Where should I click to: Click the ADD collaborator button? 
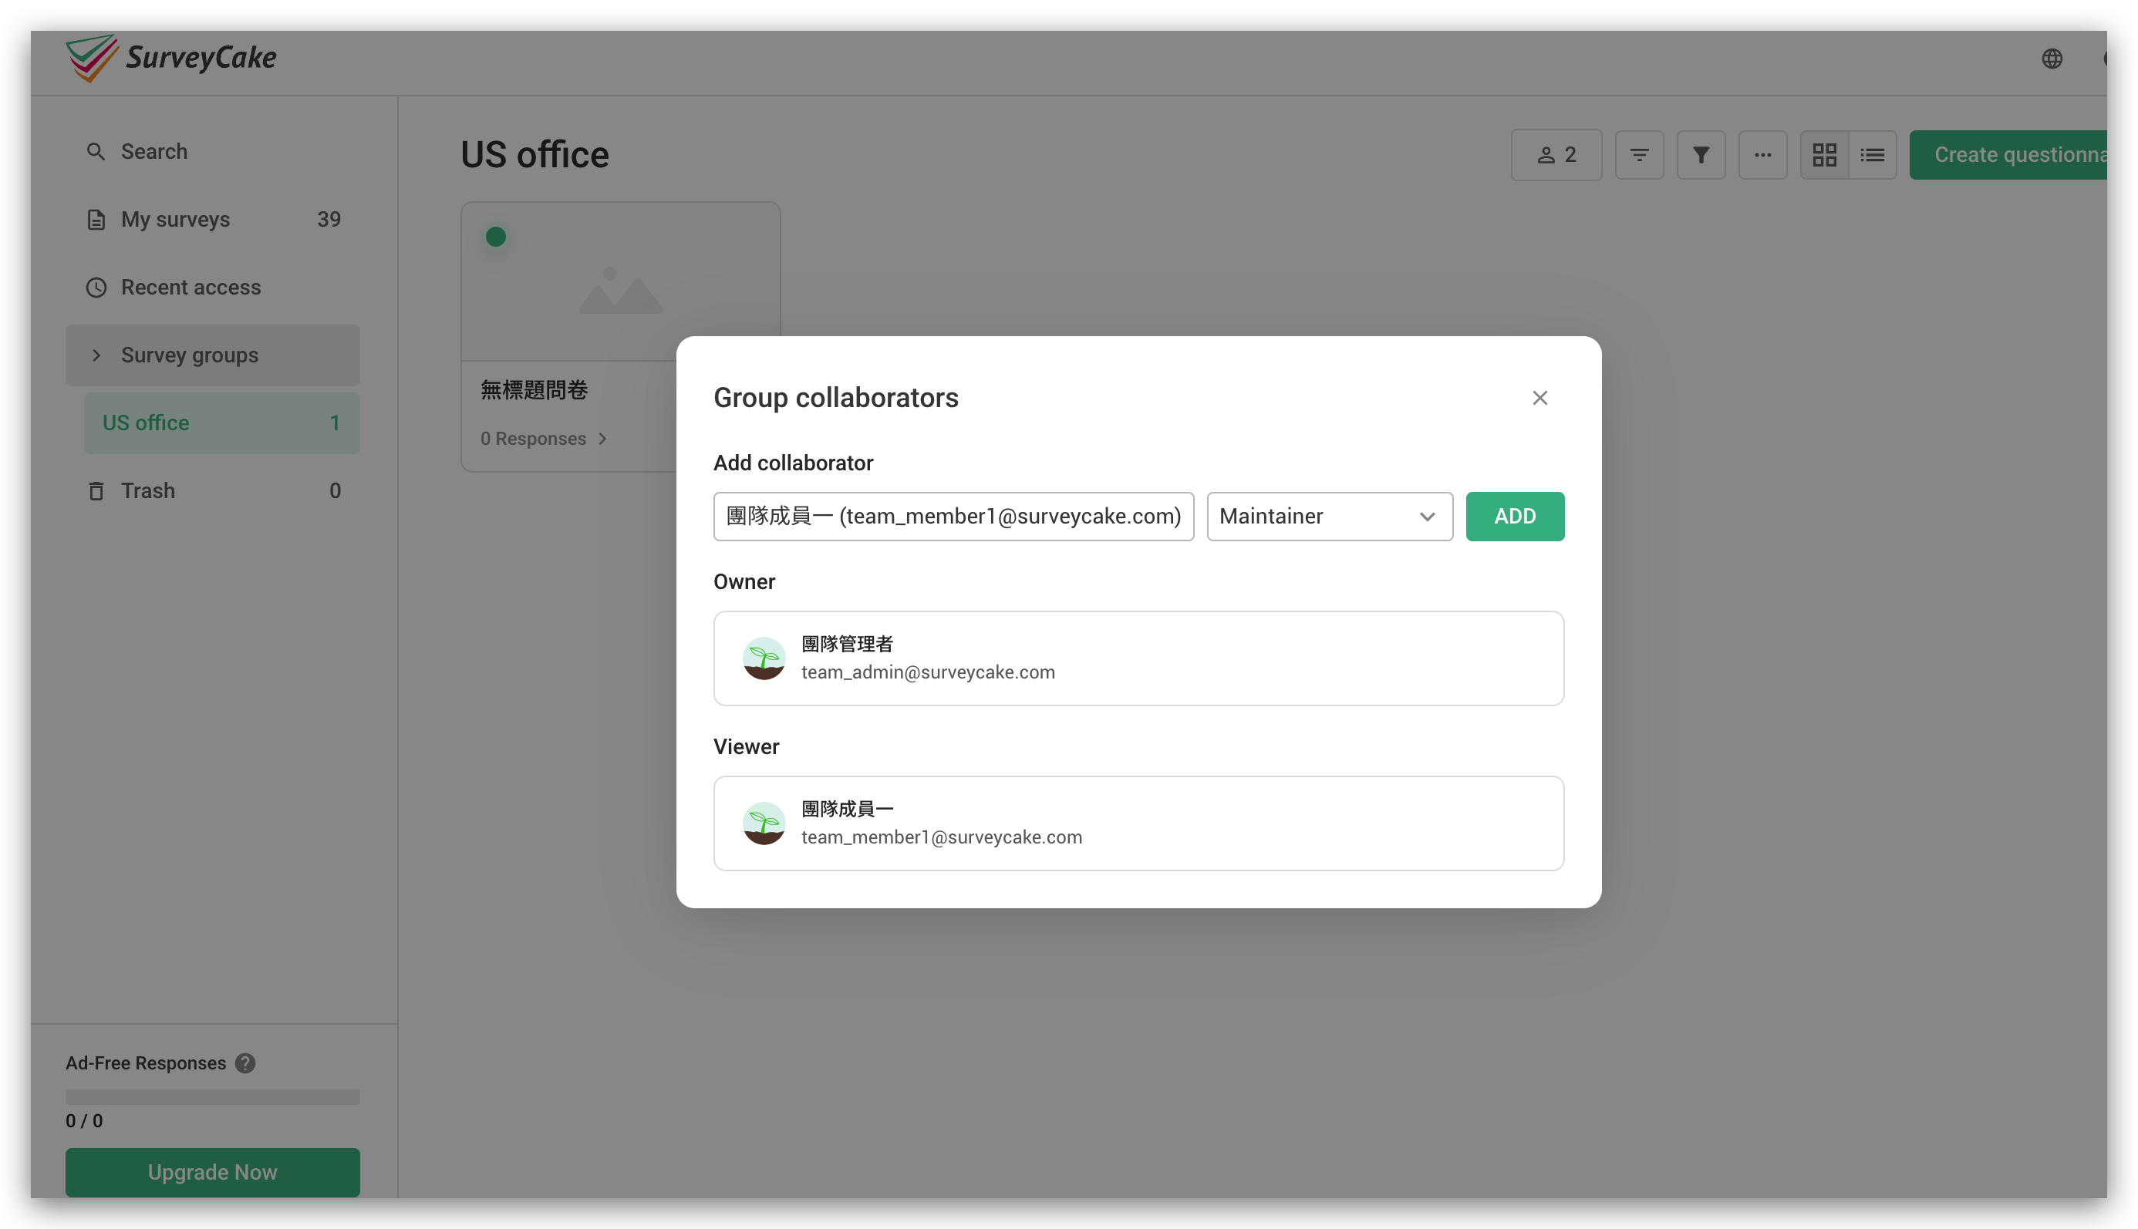(x=1514, y=517)
